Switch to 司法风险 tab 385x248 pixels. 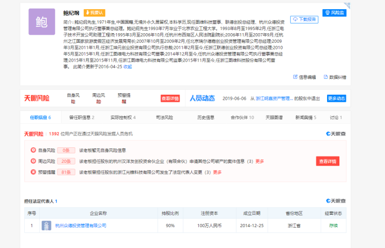[x=165, y=117]
